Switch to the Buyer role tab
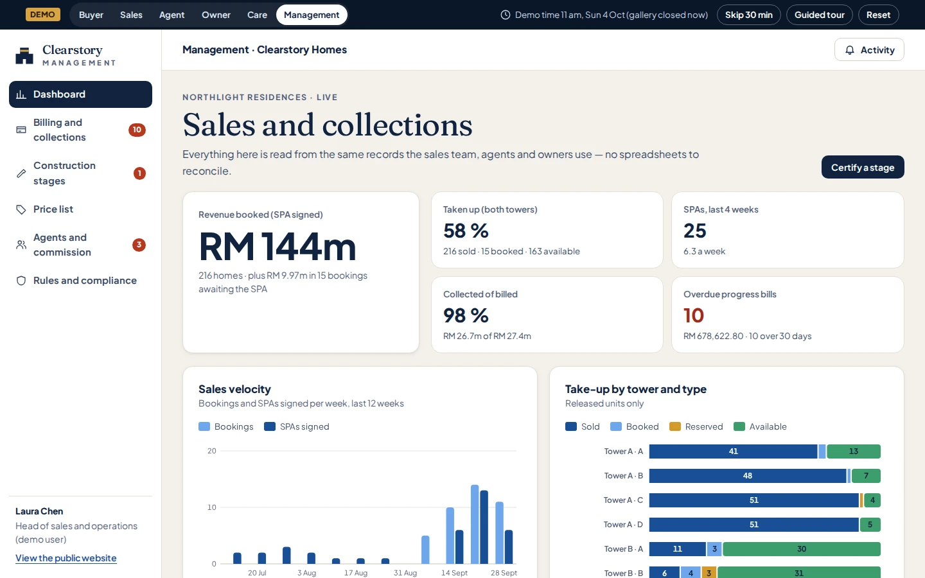The image size is (925, 578). pos(91,15)
